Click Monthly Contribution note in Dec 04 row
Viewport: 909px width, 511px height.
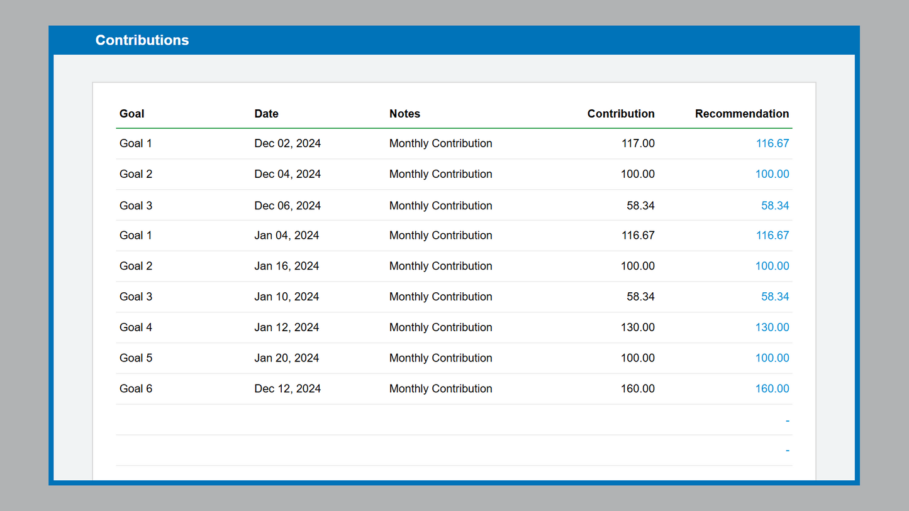click(x=441, y=174)
